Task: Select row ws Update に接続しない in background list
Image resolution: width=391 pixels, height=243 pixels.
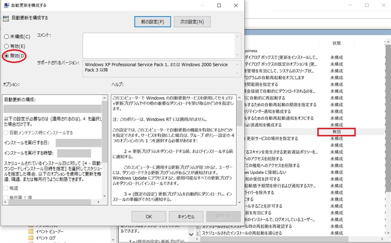Action: (x=265, y=172)
